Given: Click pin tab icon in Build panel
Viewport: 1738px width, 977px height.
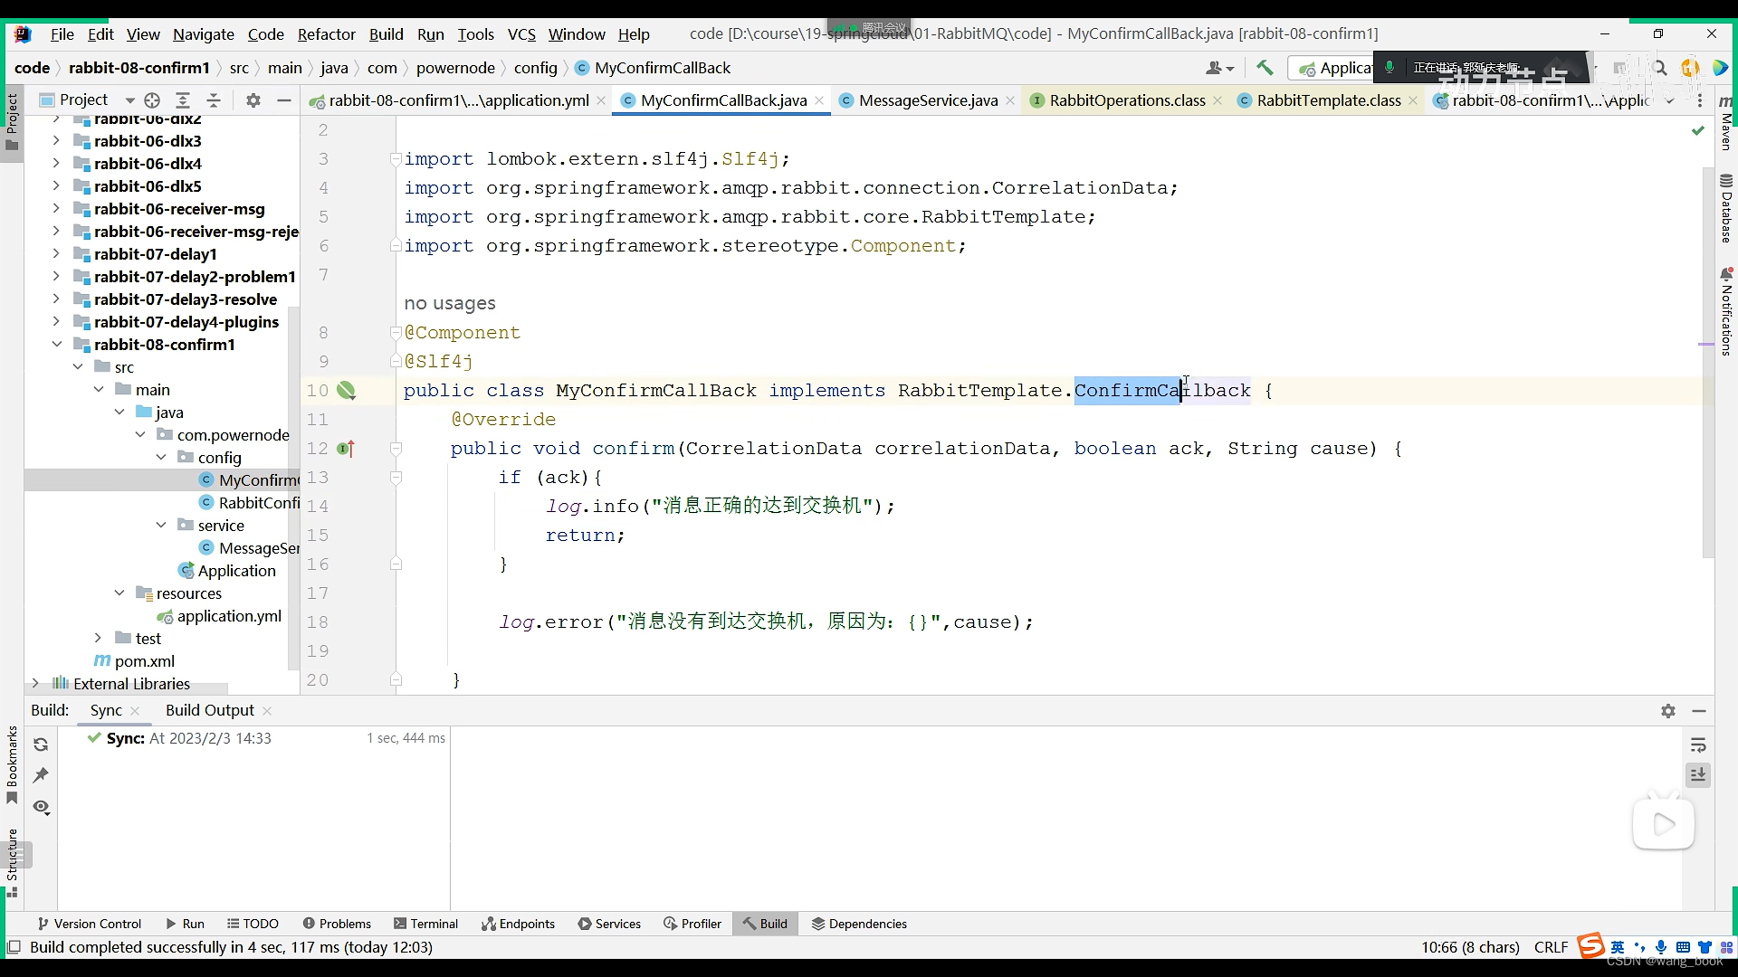Looking at the screenshot, I should 41,775.
